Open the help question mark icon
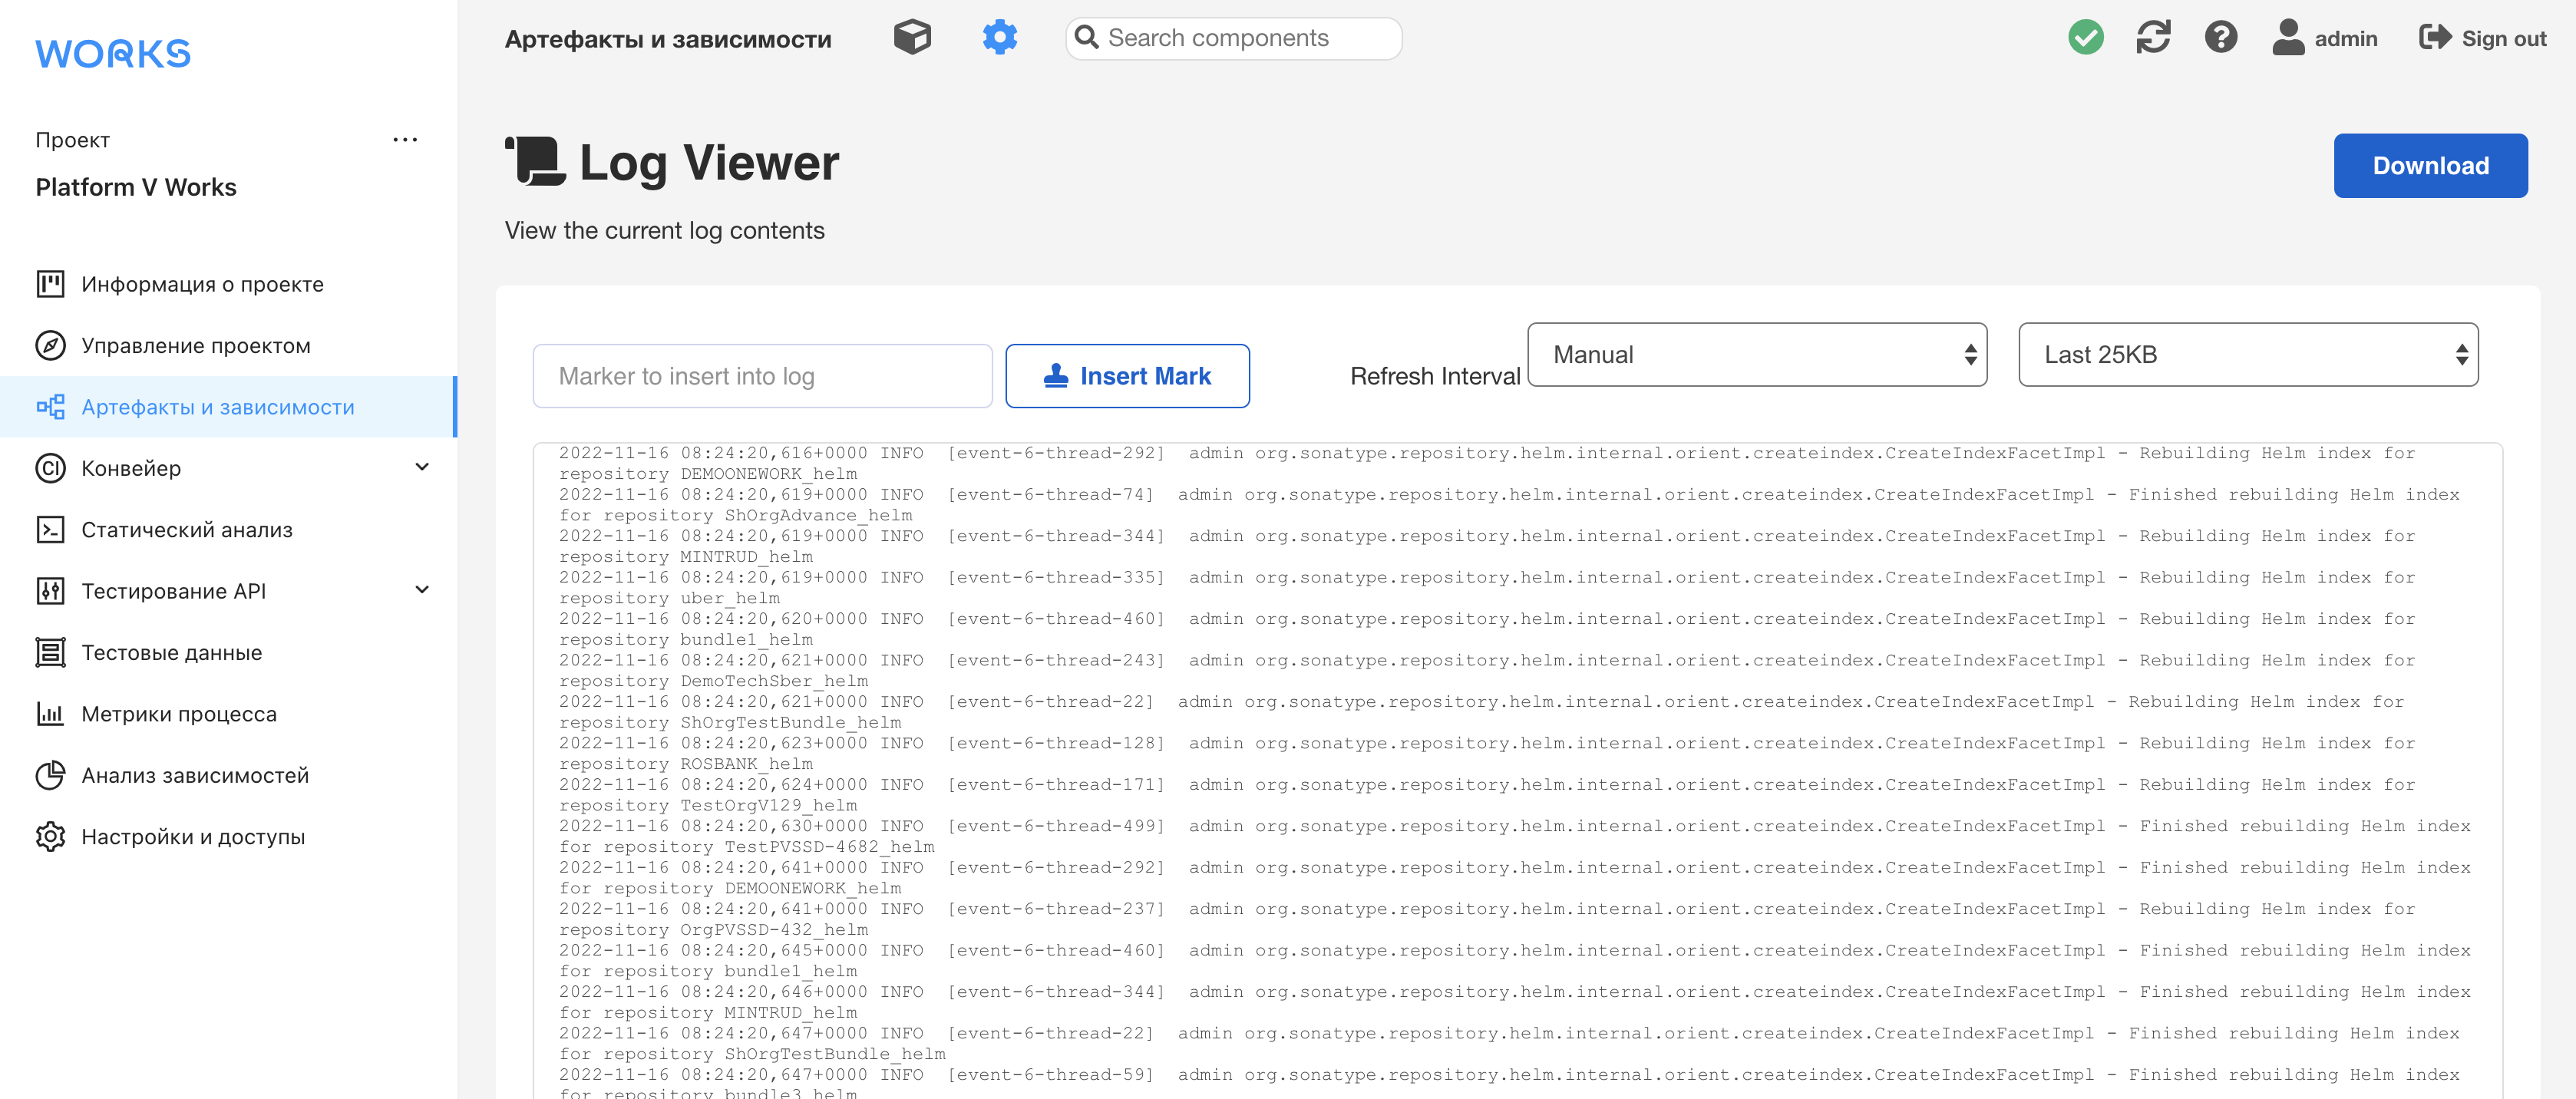 2220,38
